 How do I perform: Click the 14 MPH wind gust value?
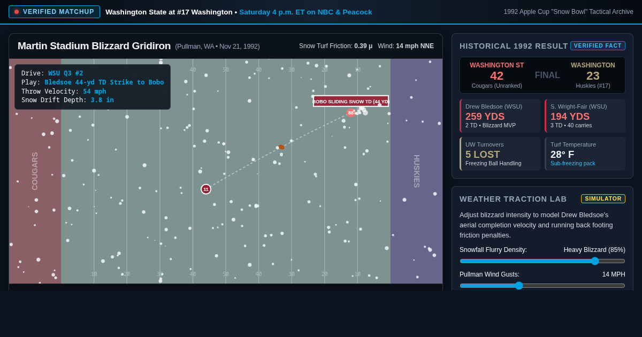(x=614, y=274)
